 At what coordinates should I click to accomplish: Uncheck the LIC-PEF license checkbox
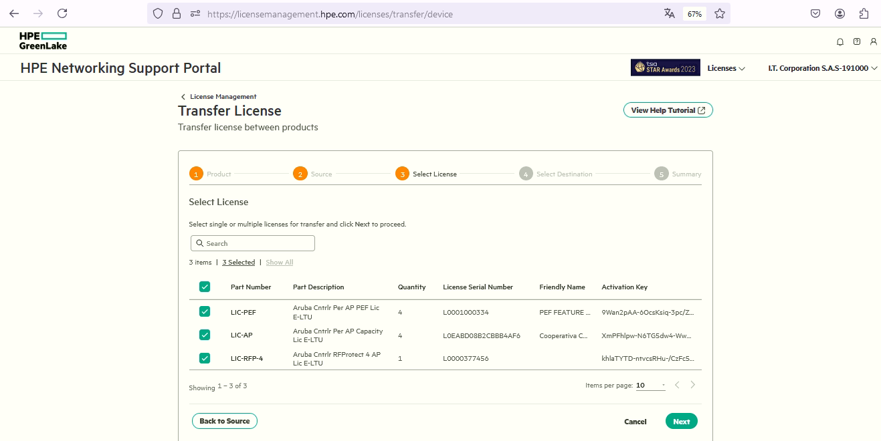coord(205,311)
